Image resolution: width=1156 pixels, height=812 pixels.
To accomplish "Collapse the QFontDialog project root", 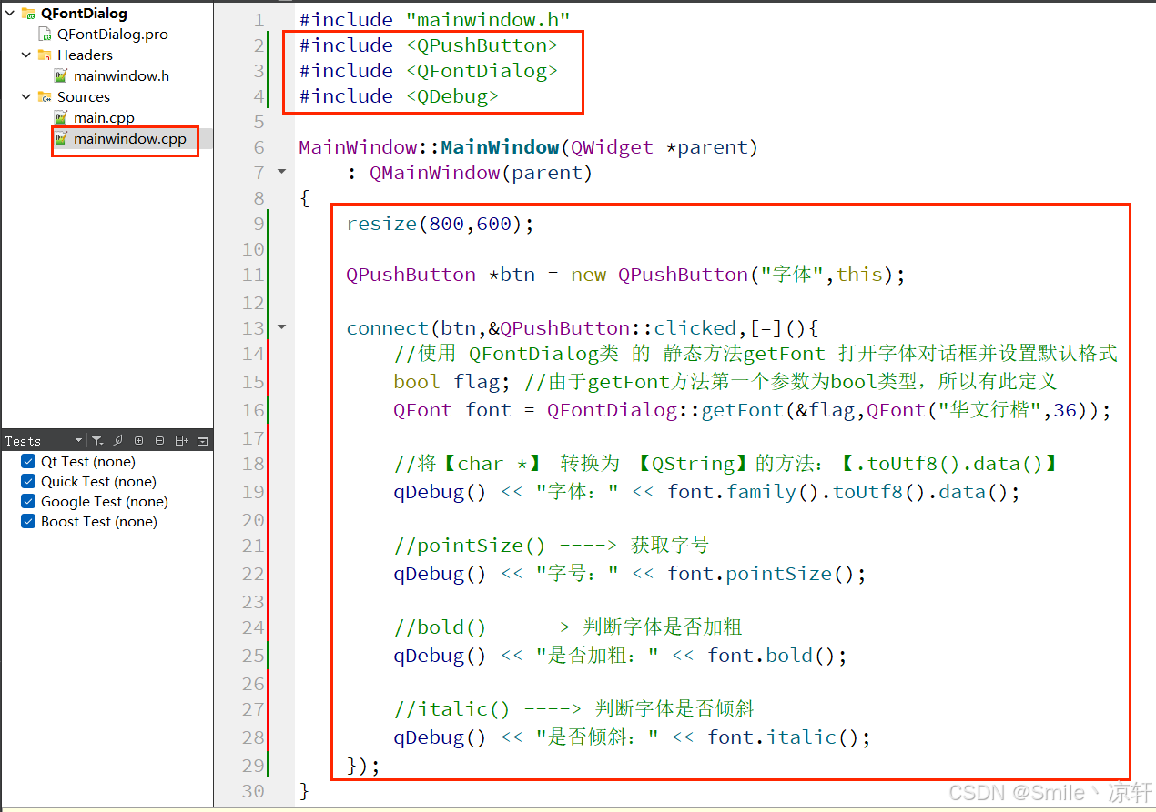I will (x=9, y=14).
